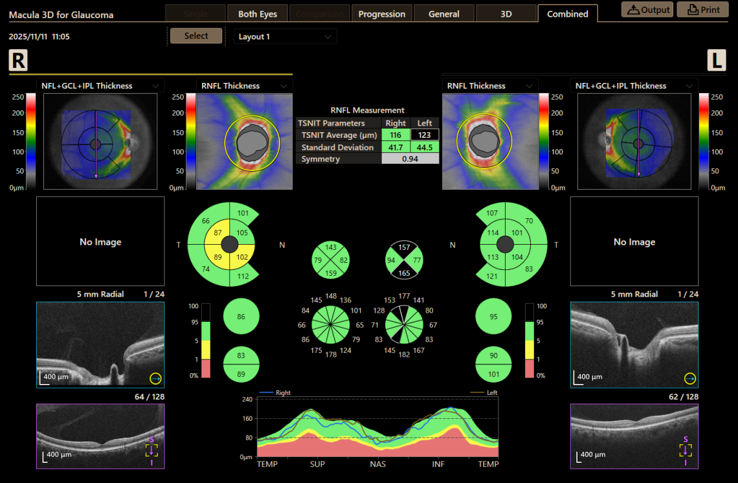Open the Layout 1 dropdown
The width and height of the screenshot is (738, 483).
click(285, 36)
